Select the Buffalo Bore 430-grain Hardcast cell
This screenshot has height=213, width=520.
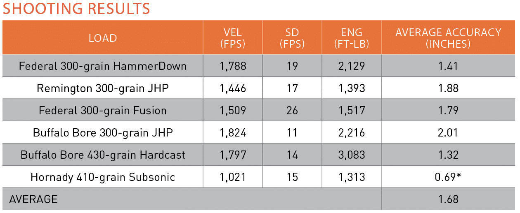coord(103,155)
